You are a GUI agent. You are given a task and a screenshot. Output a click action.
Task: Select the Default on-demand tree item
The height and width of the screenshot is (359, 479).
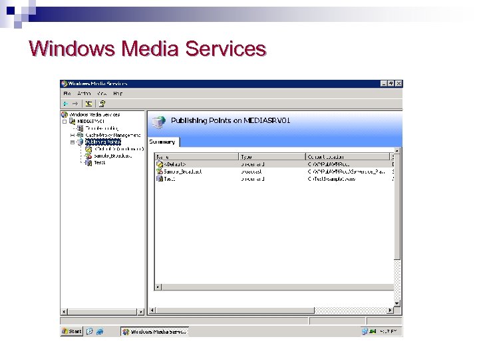(119, 149)
